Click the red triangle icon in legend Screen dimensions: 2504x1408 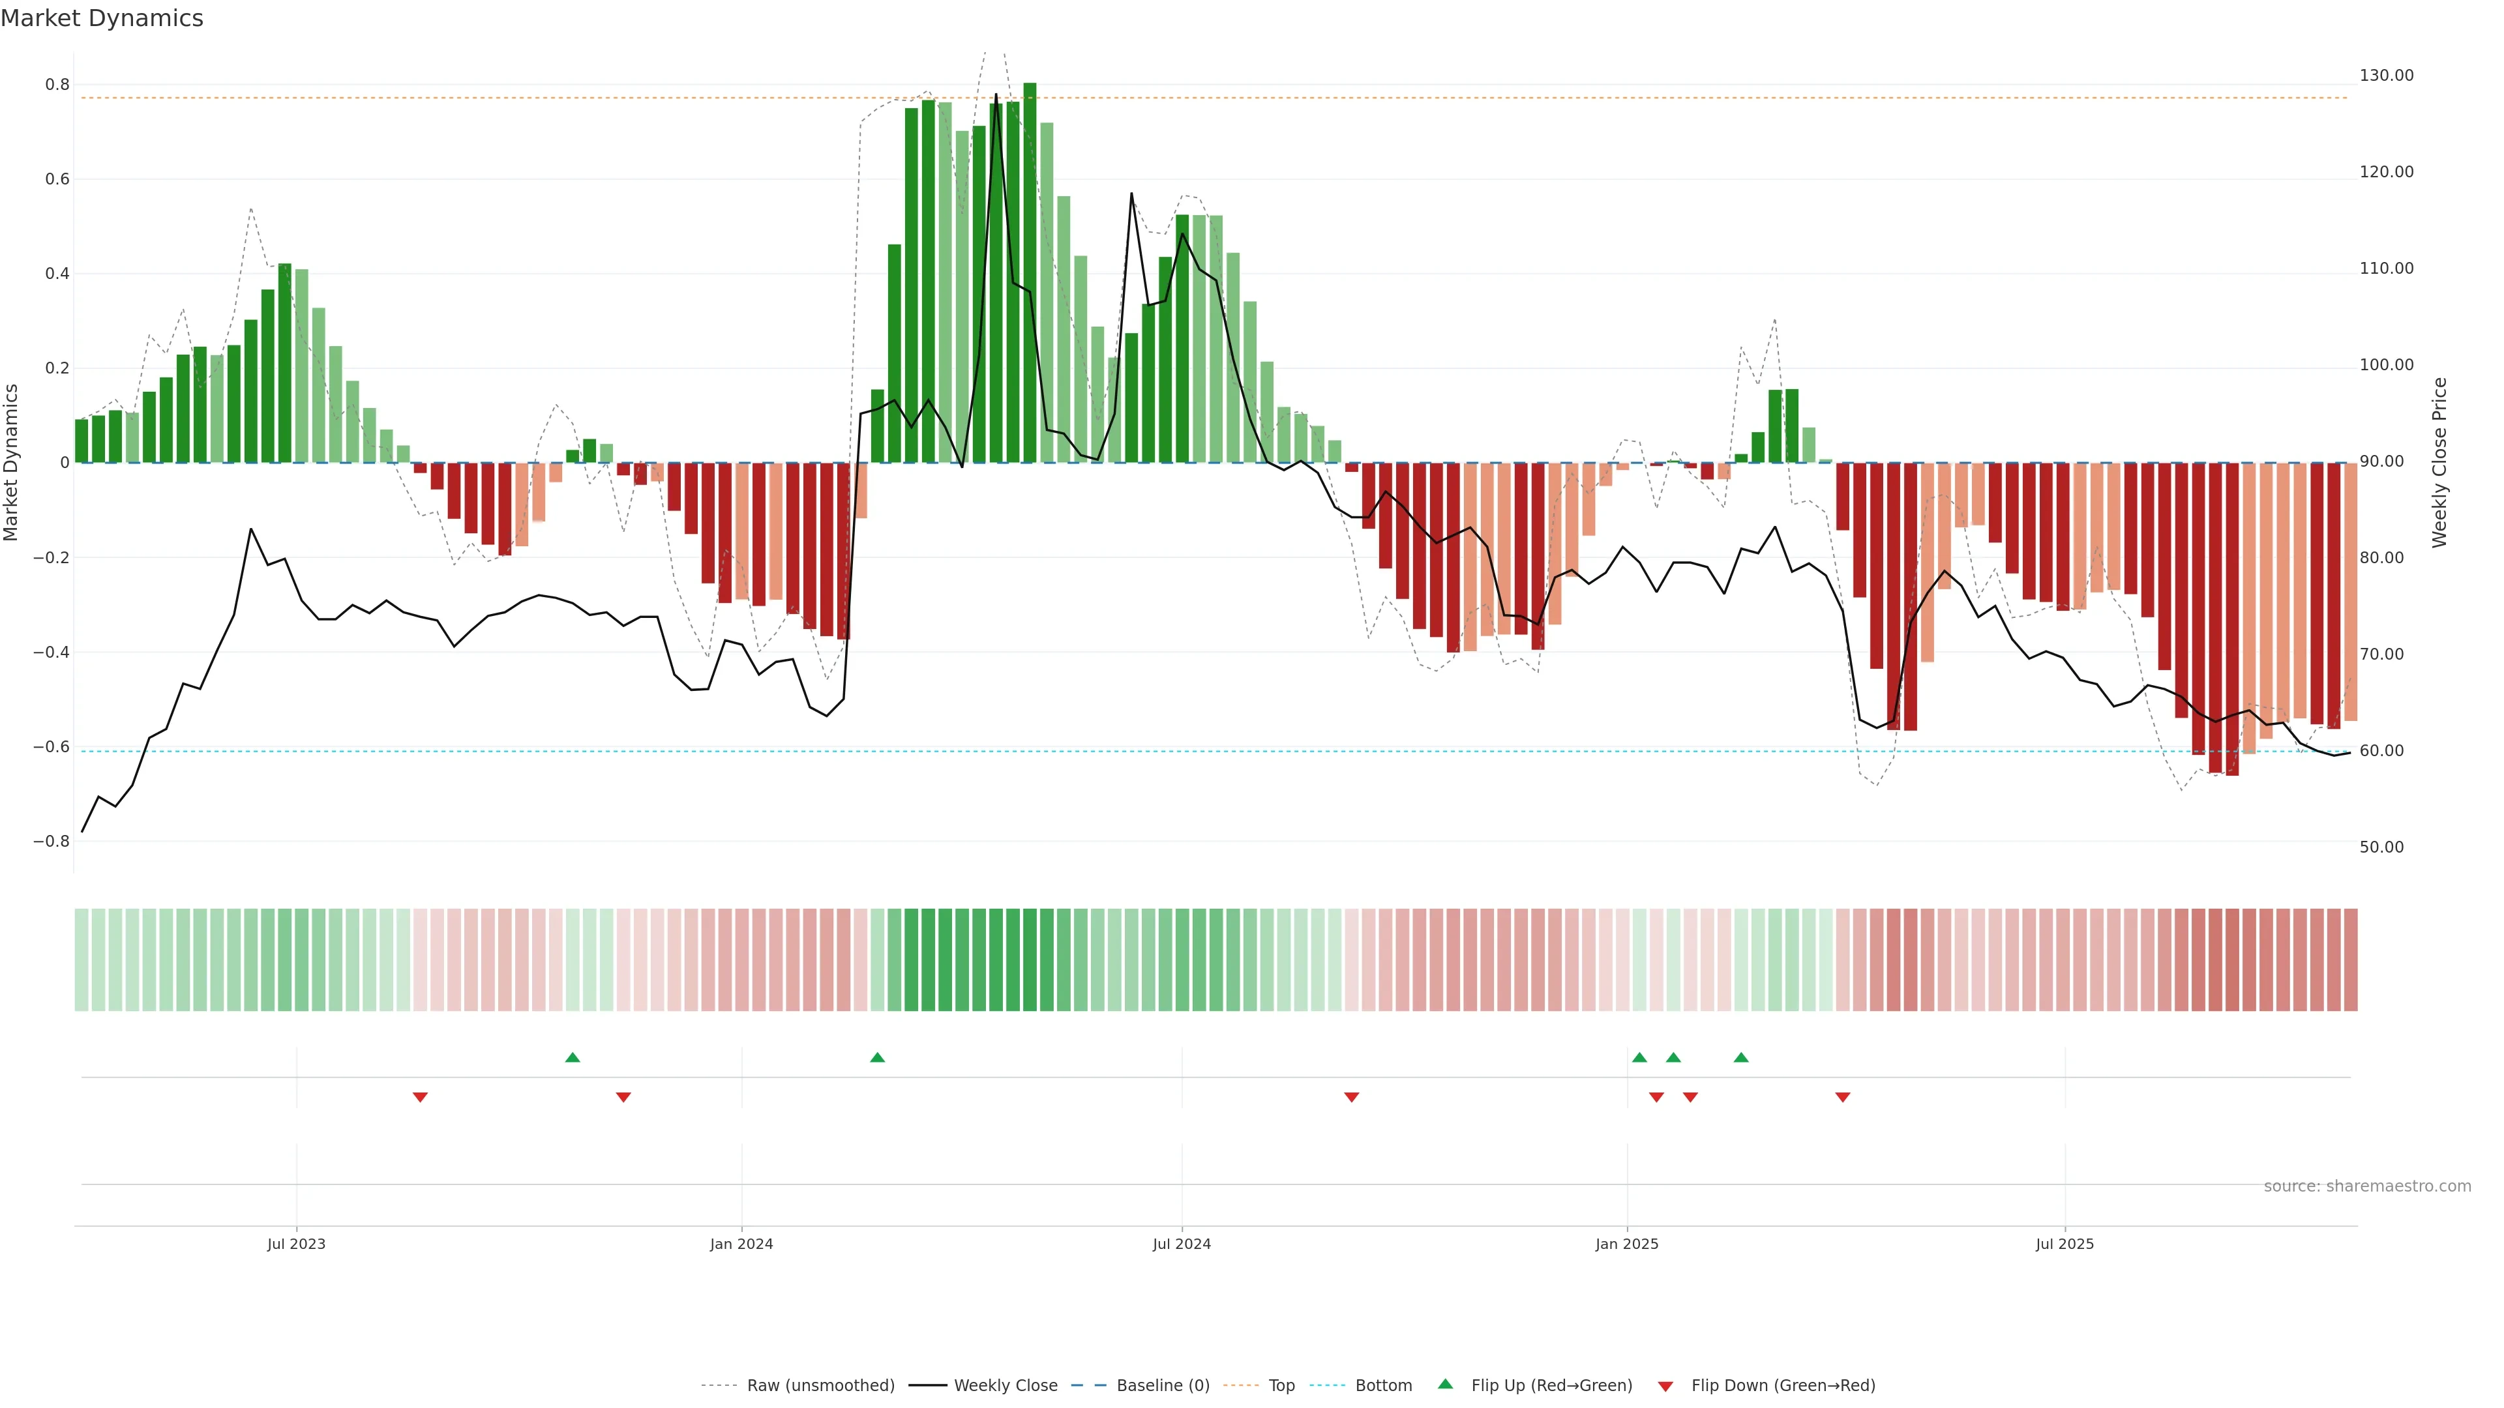(1665, 1386)
